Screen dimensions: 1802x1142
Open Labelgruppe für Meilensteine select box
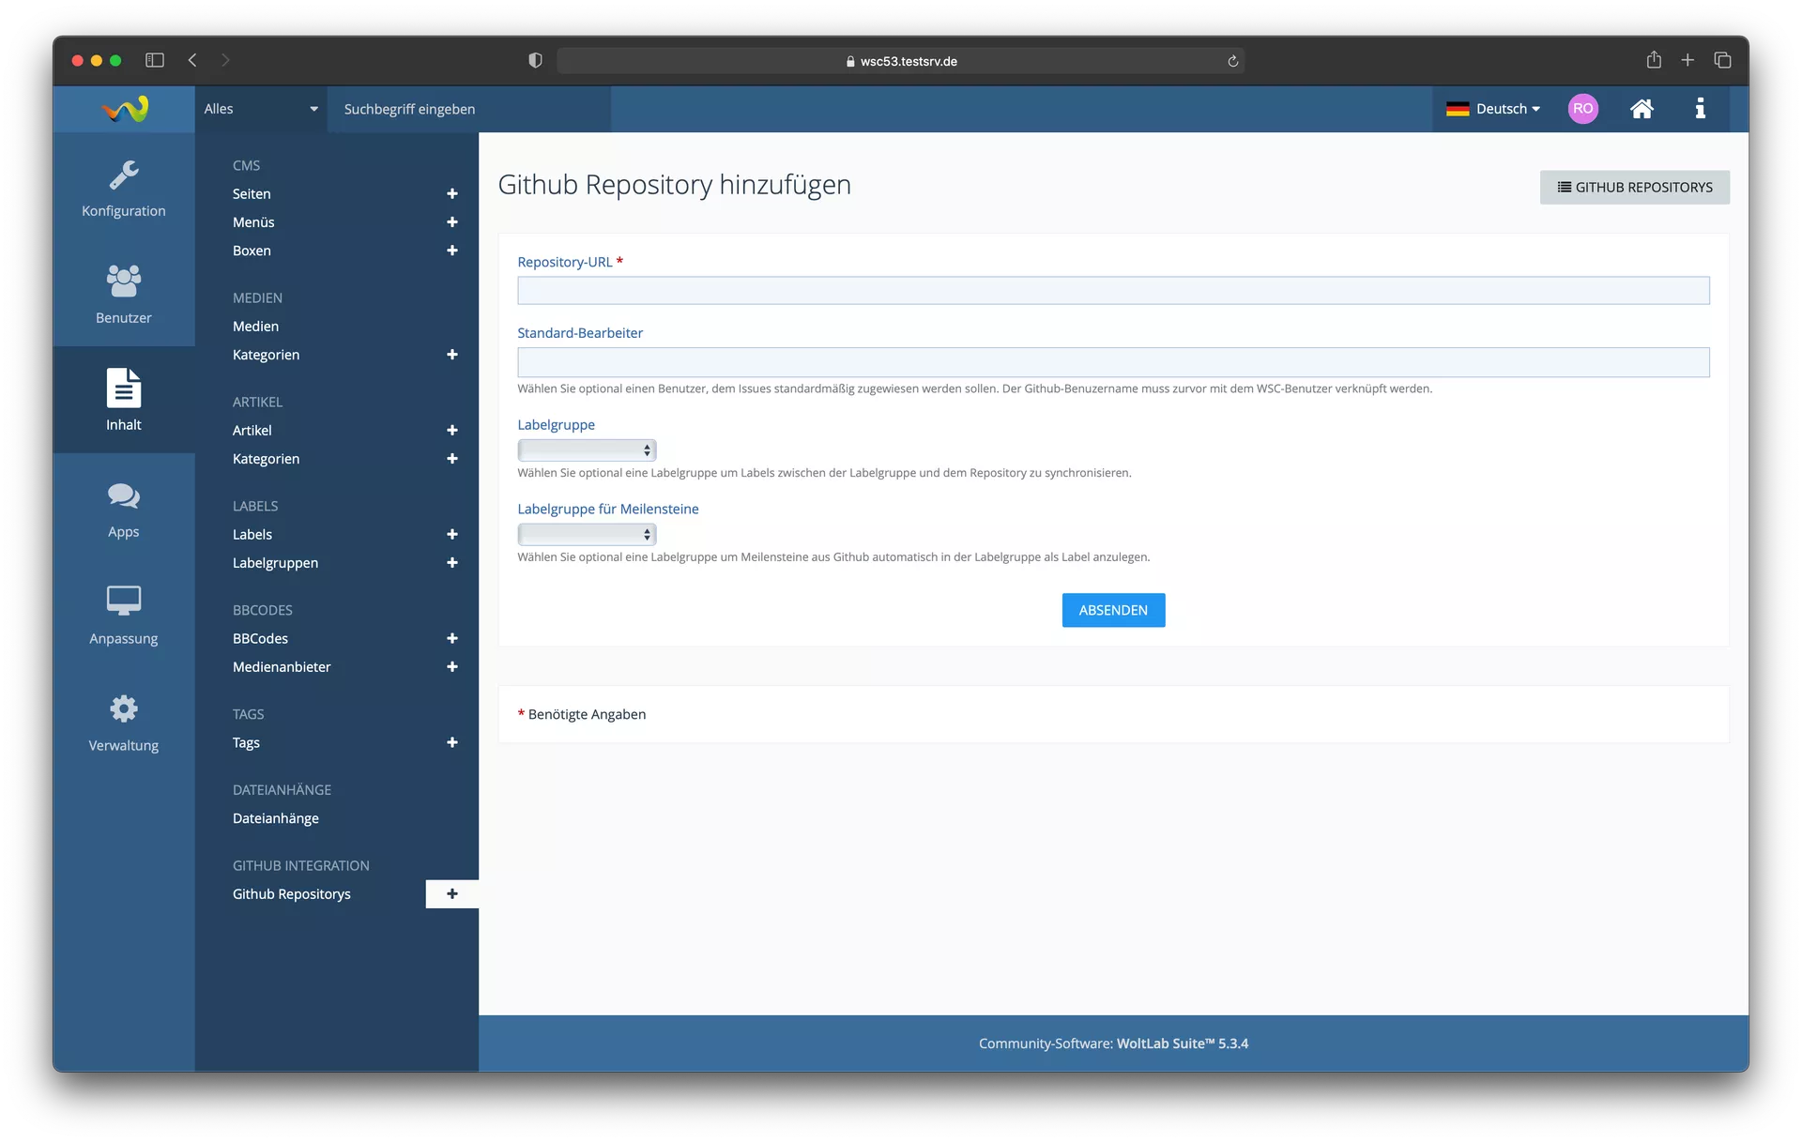[x=586, y=535]
